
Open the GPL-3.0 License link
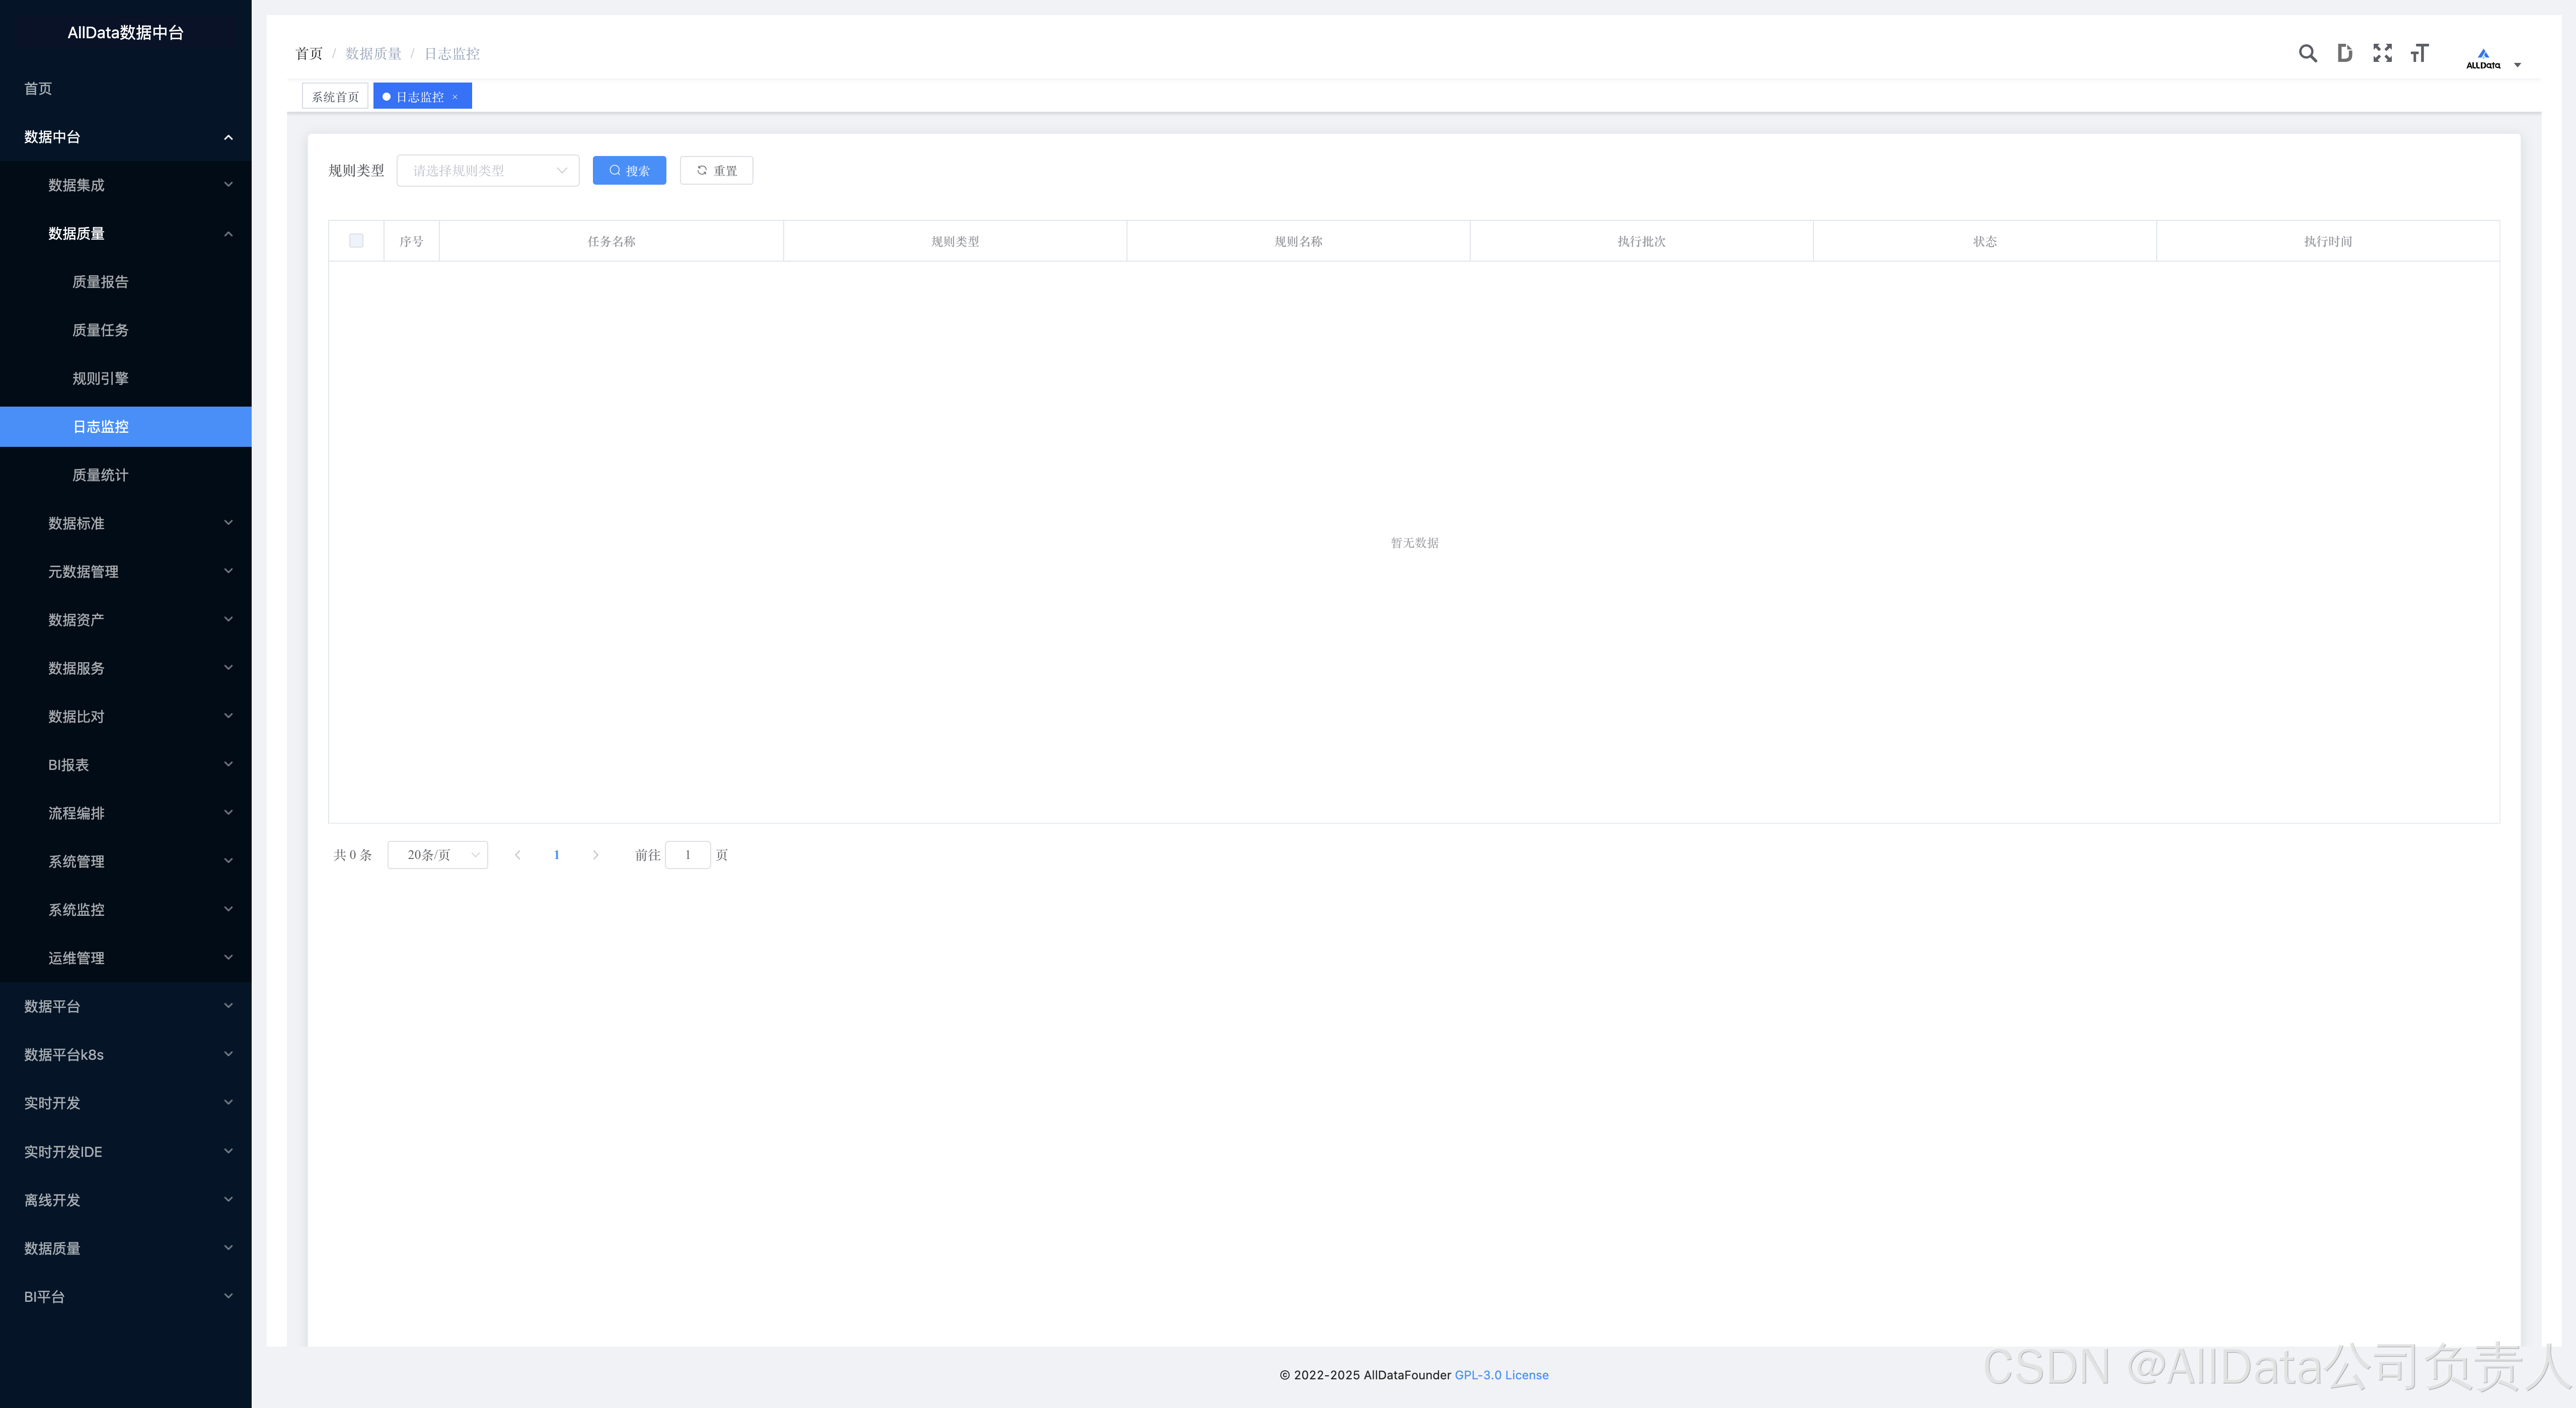click(x=1501, y=1375)
